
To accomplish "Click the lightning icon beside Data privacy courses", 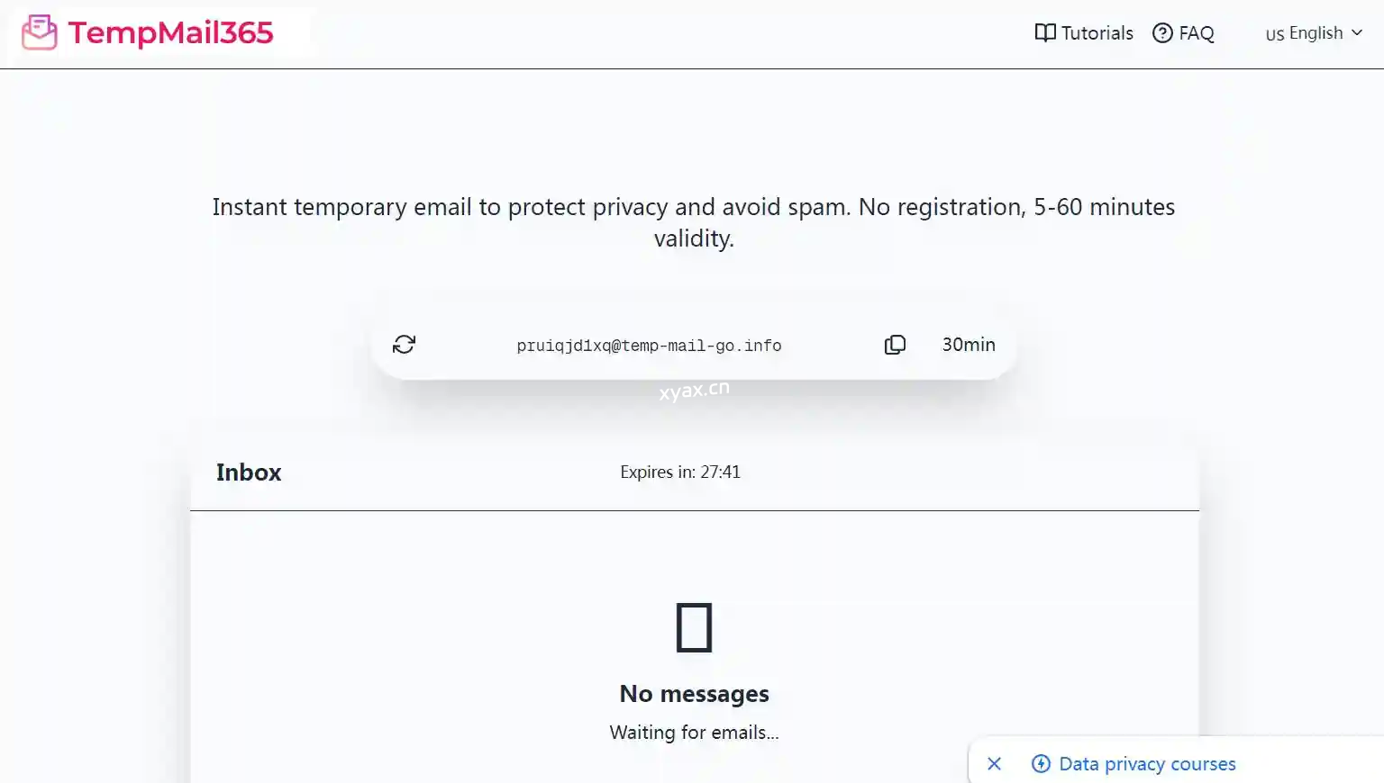I will pos(1041,764).
